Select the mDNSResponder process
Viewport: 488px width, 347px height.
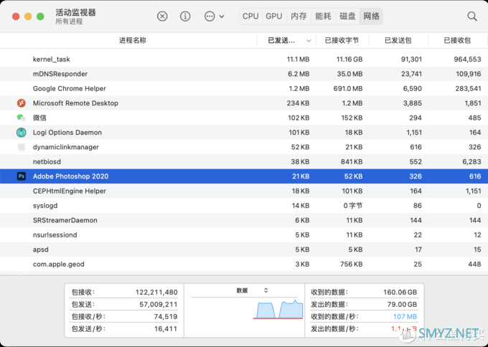pos(60,74)
